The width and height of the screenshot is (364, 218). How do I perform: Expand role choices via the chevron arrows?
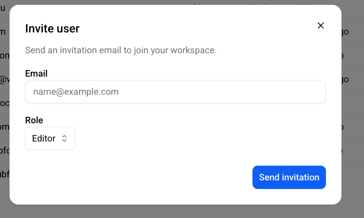64,138
